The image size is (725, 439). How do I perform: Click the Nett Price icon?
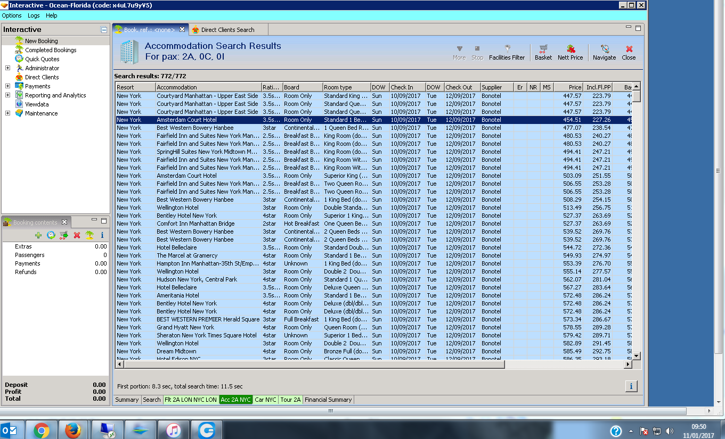pyautogui.click(x=570, y=52)
